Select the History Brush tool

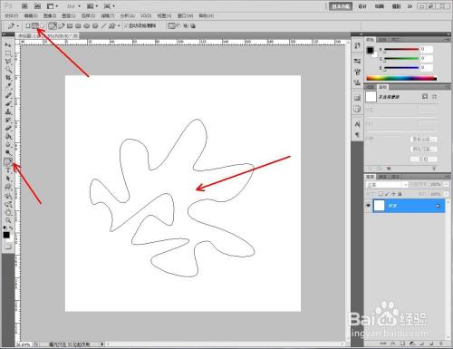click(x=8, y=121)
